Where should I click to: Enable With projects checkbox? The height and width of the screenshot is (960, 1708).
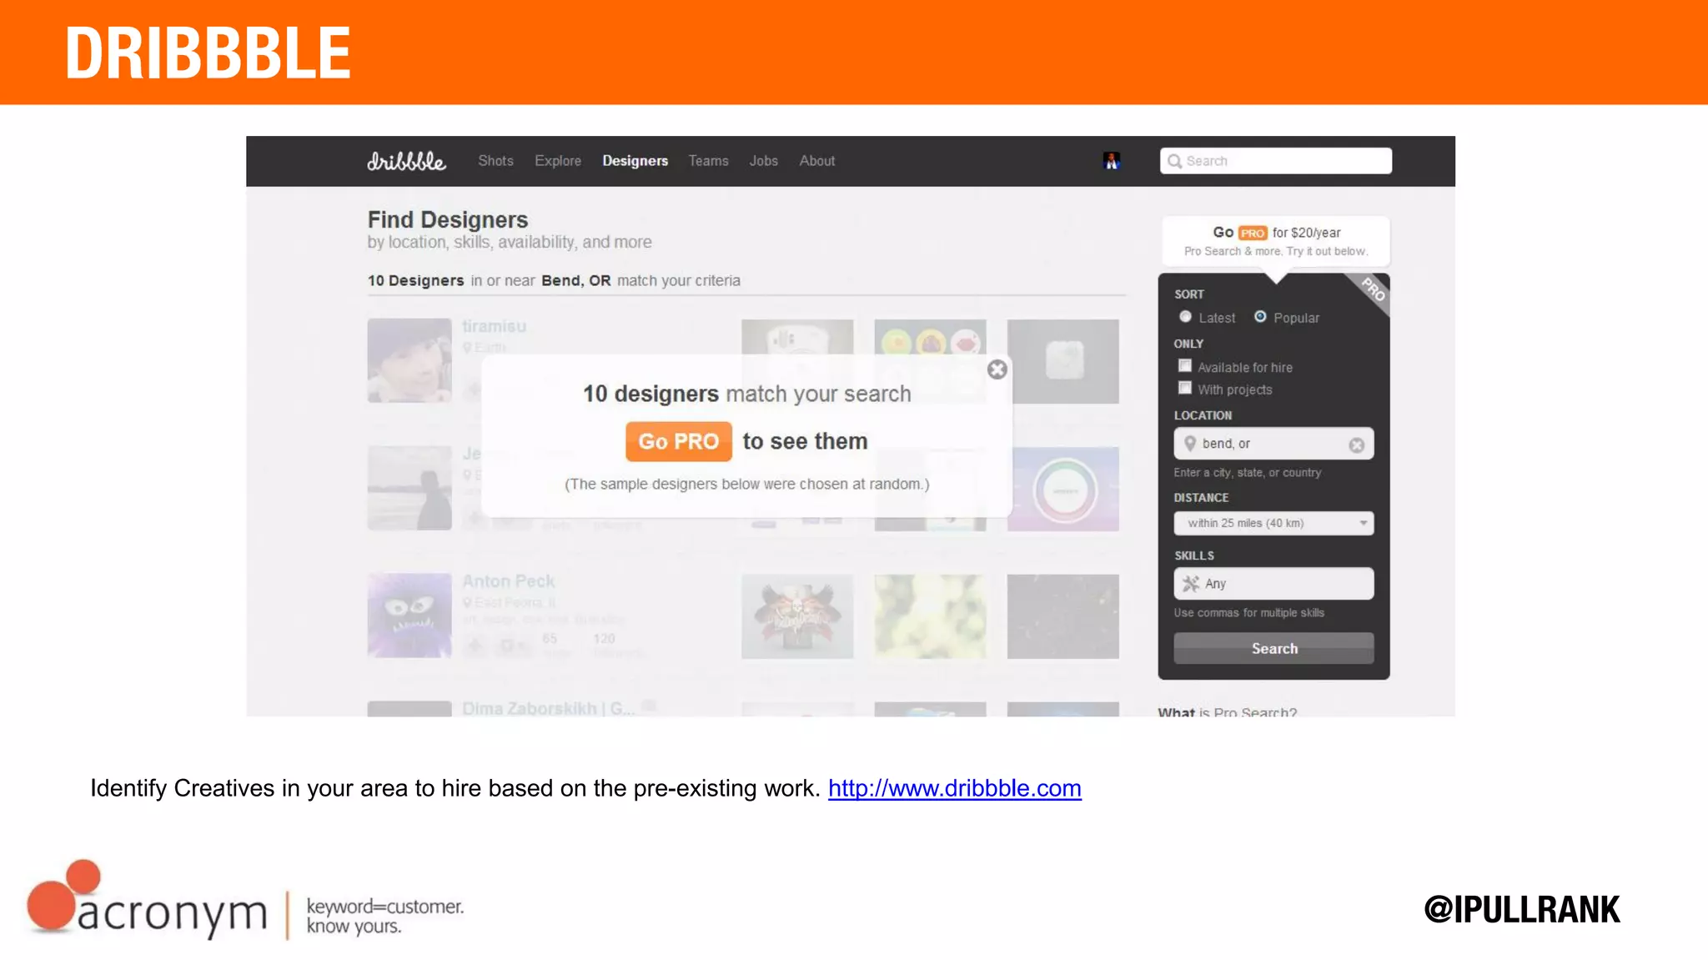pos(1184,388)
